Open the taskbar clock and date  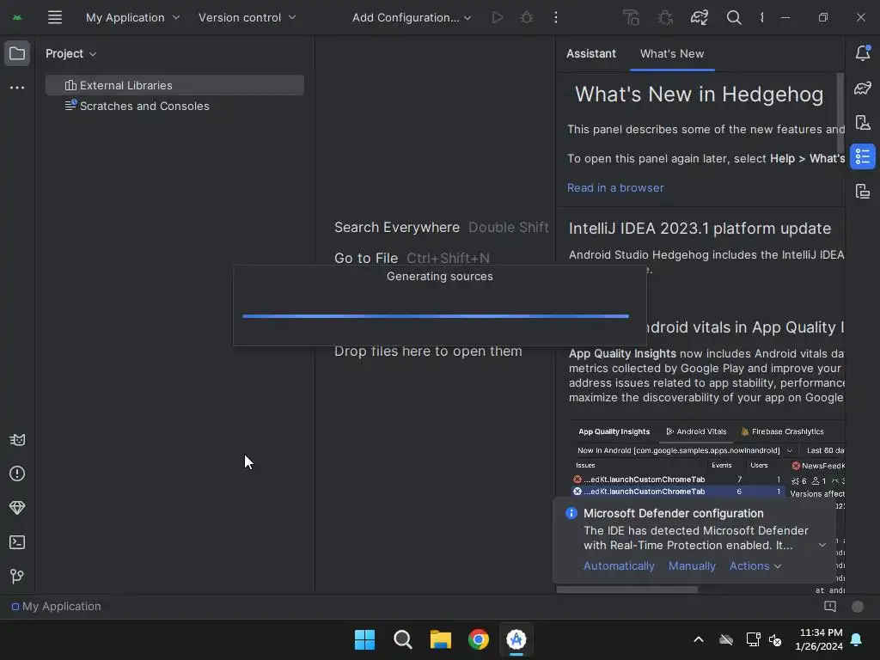tap(819, 639)
